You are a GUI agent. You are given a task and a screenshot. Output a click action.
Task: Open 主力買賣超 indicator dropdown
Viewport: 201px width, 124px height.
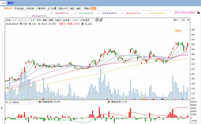(19, 102)
